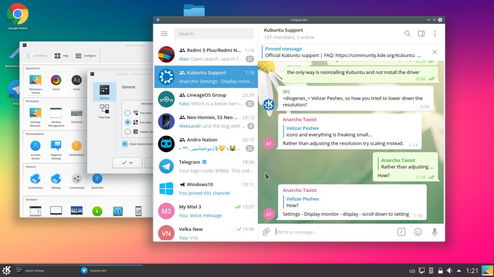Image resolution: width=494 pixels, height=277 pixels.
Task: Open Andro Nation group chat
Action: point(206,144)
